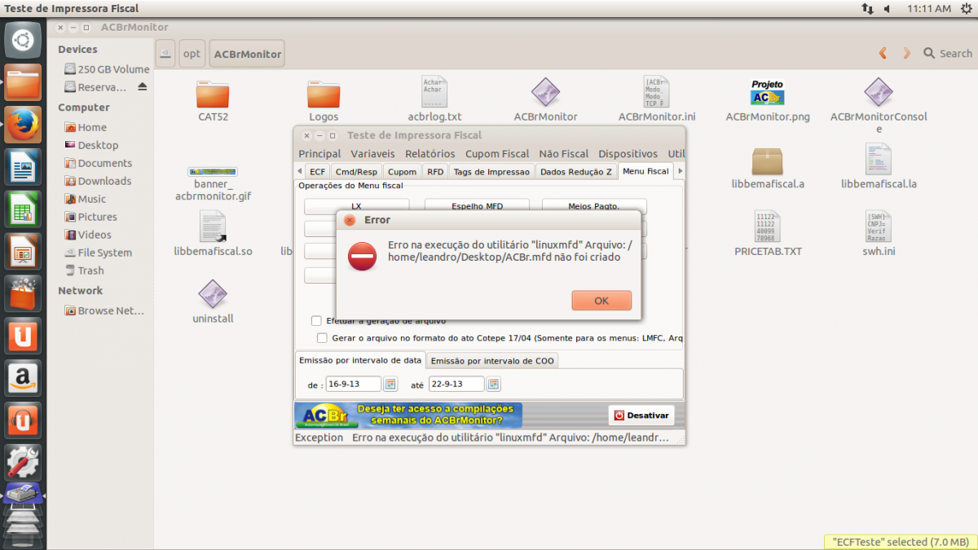Switch to Tags de Impressao tab
The height and width of the screenshot is (550, 978).
491,171
